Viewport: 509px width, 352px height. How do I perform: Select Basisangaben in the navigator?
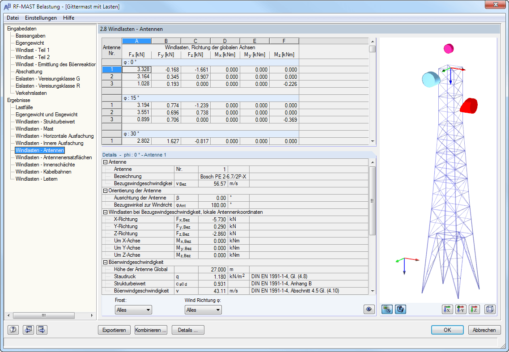[30, 36]
